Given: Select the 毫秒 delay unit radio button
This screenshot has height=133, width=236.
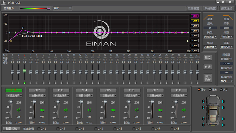Looking at the screenshot, I should point(199,90).
